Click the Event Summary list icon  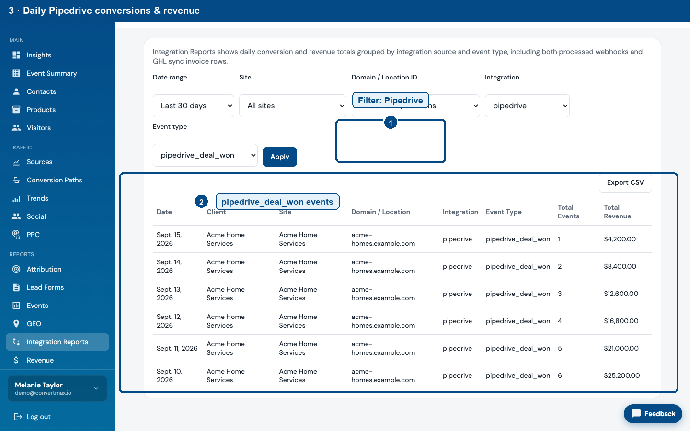16,73
